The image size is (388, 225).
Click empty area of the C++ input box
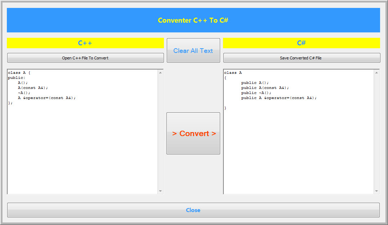(82, 148)
